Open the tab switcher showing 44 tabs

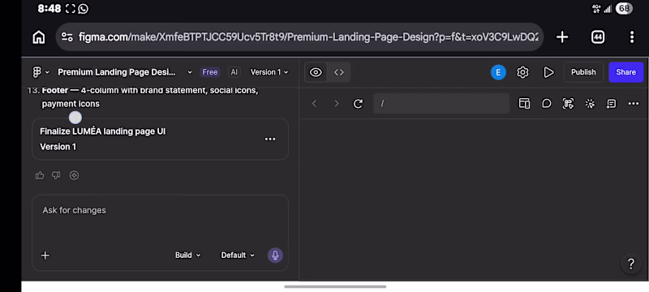pyautogui.click(x=598, y=37)
